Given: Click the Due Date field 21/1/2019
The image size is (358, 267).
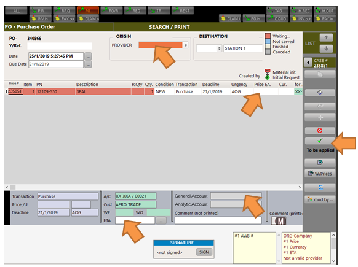Looking at the screenshot, I should pyautogui.click(x=56, y=64).
